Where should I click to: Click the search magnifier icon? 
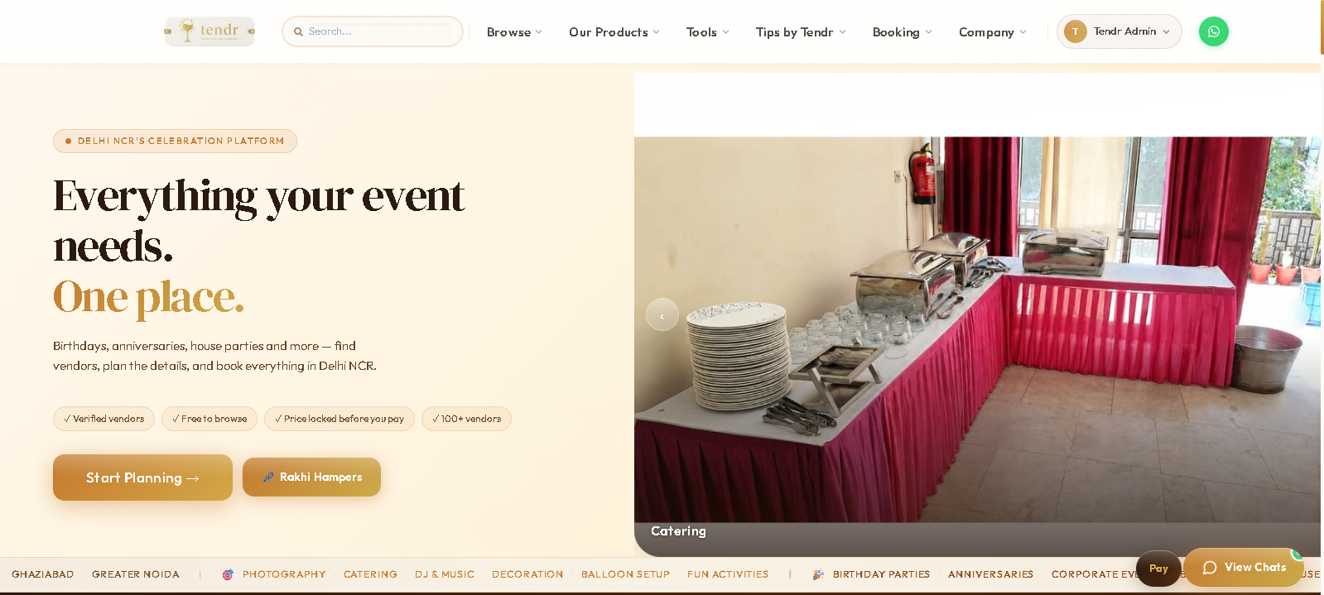298,31
